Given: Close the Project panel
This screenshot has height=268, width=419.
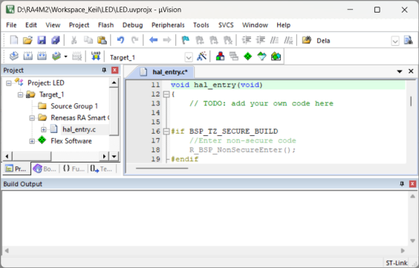Looking at the screenshot, I should click(x=114, y=70).
